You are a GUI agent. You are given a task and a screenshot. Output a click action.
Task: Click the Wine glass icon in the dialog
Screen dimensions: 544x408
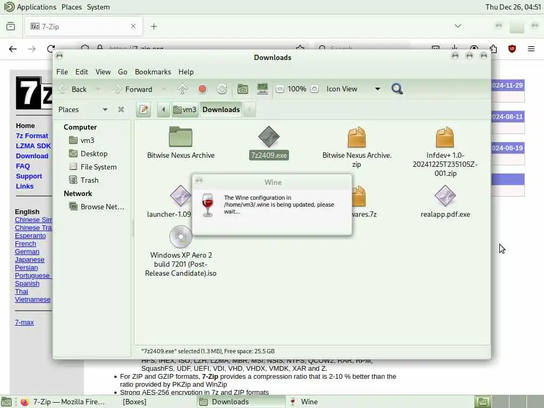point(208,205)
